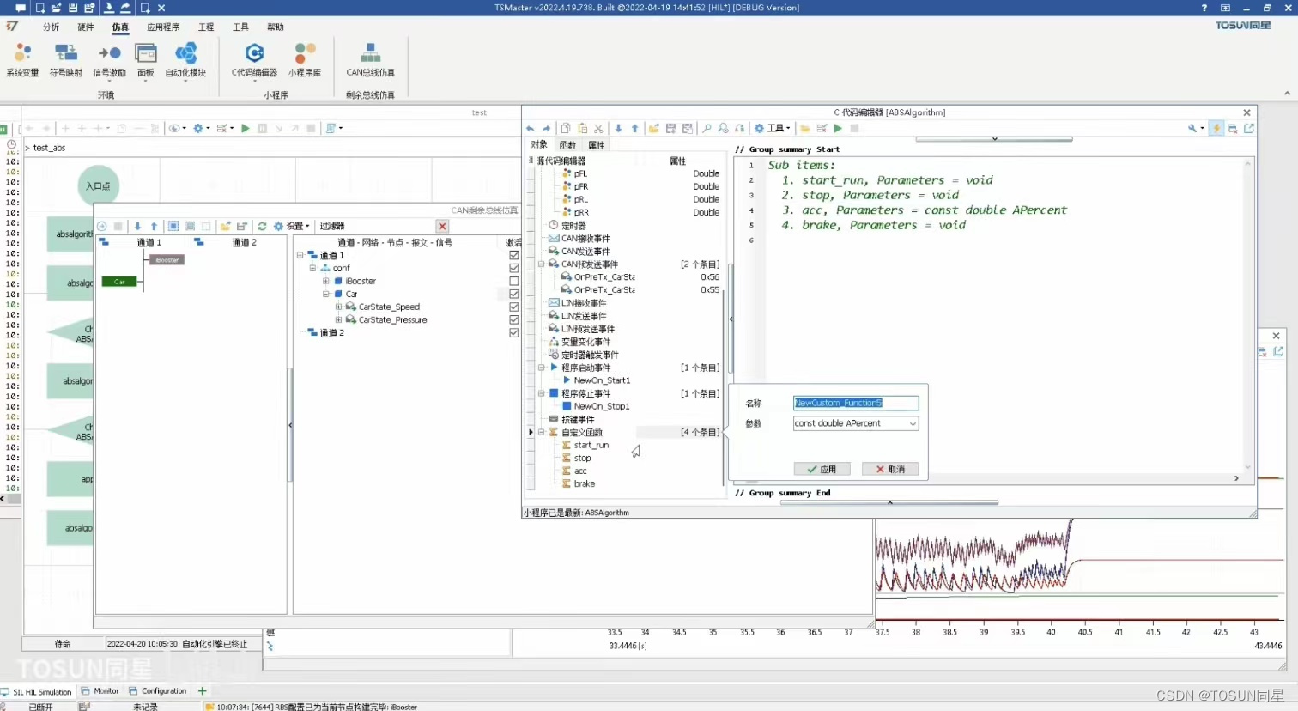
Task: Toggle the CarState_Pressure activation checkbox
Action: [513, 319]
